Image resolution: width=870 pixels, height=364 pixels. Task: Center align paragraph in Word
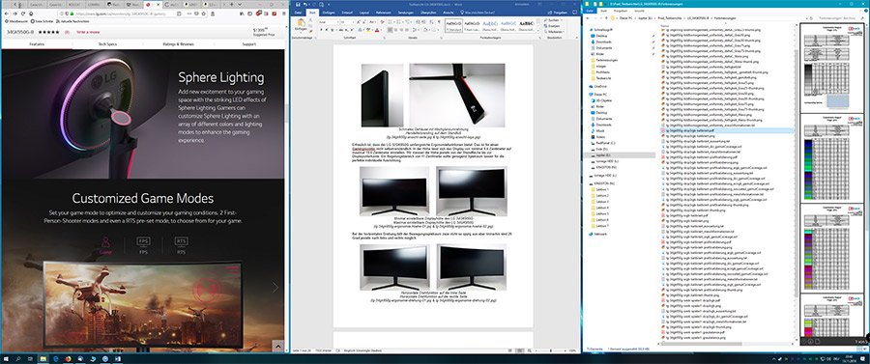coord(395,30)
